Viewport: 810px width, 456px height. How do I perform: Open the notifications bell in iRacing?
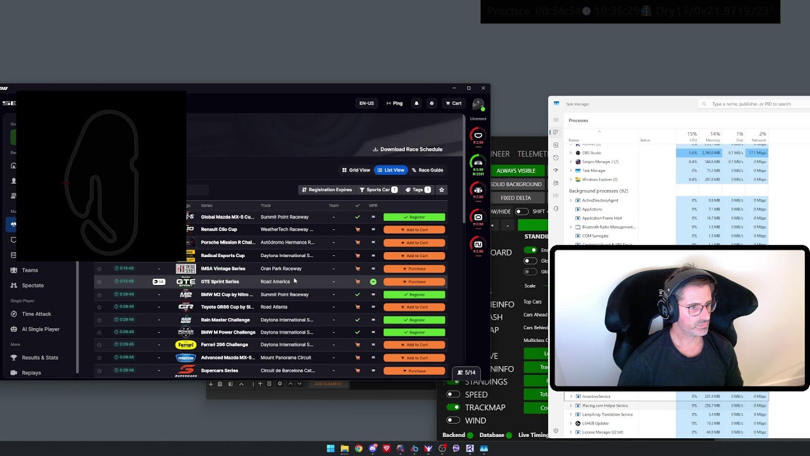tap(416, 103)
